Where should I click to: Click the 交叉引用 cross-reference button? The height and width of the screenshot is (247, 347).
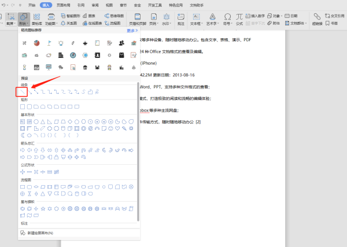click(x=335, y=16)
